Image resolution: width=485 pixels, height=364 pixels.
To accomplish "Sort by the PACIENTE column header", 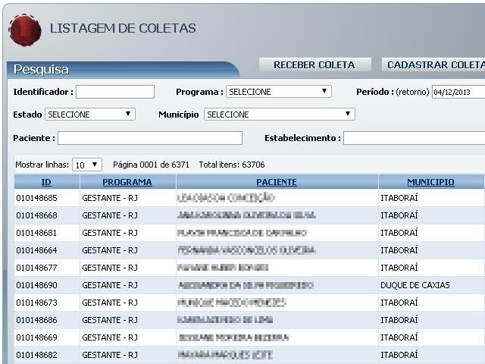I will click(277, 182).
